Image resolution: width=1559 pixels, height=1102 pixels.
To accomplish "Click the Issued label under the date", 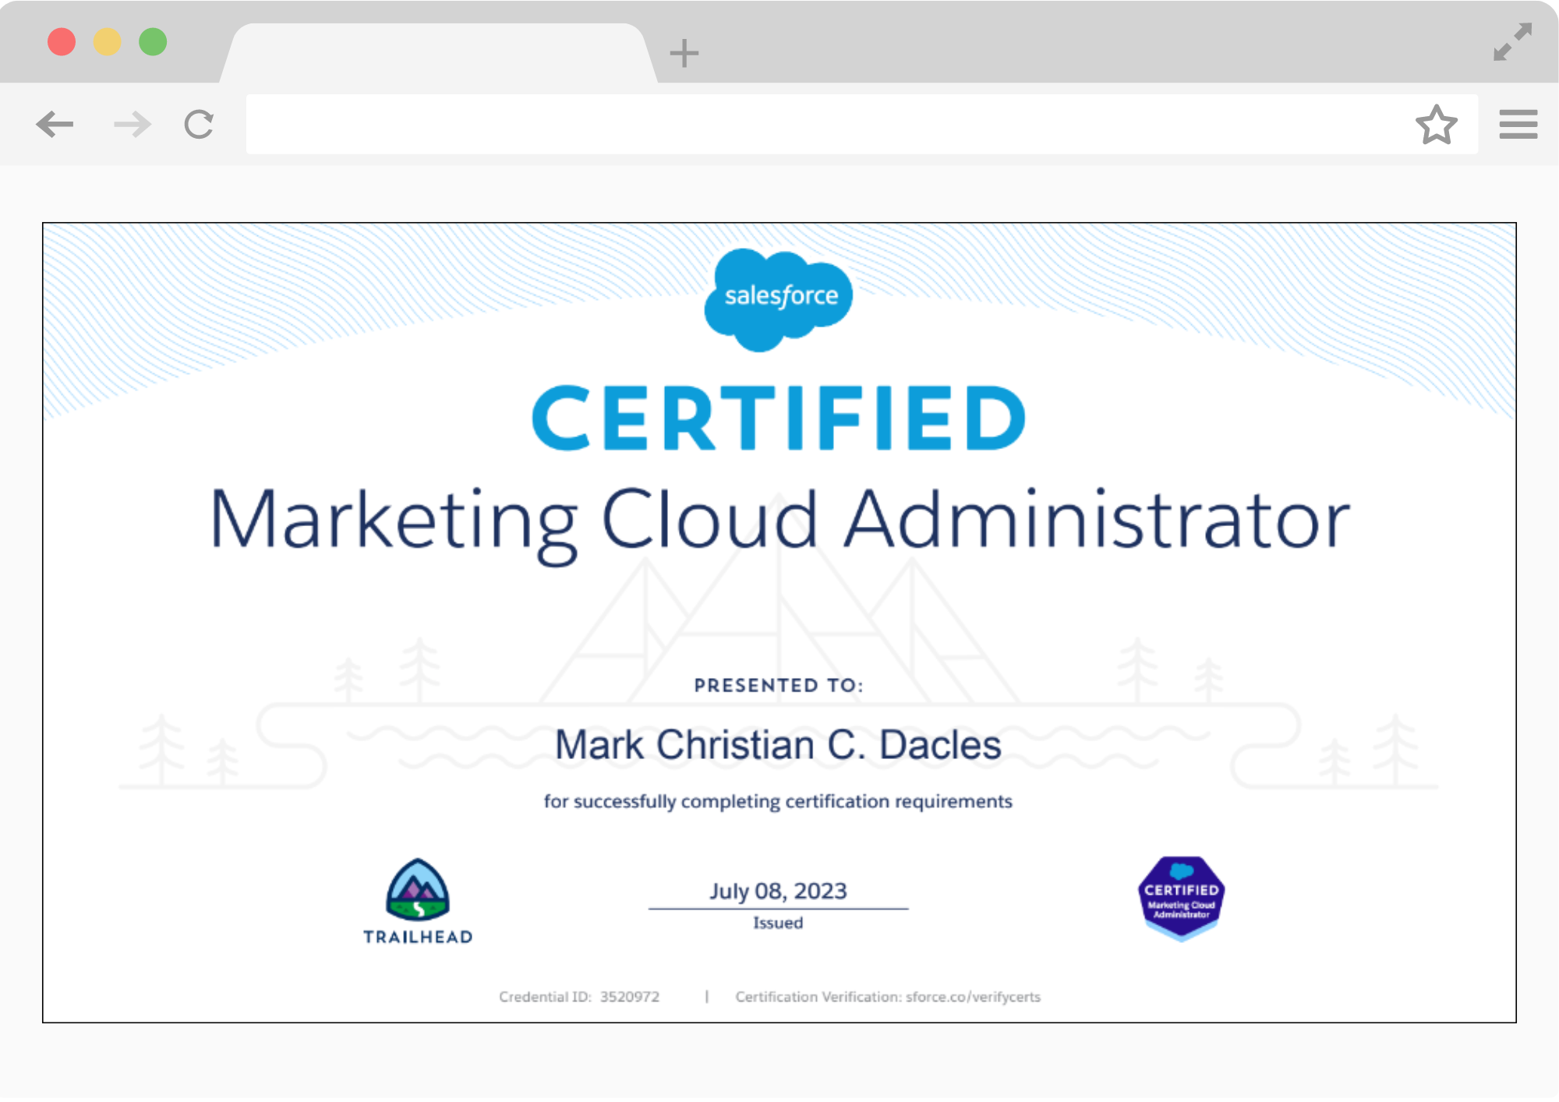I will (x=778, y=923).
